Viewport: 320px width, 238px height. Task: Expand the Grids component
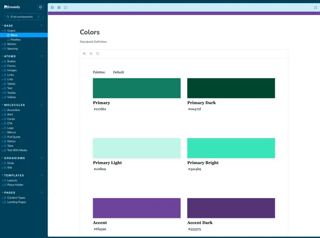11,163
